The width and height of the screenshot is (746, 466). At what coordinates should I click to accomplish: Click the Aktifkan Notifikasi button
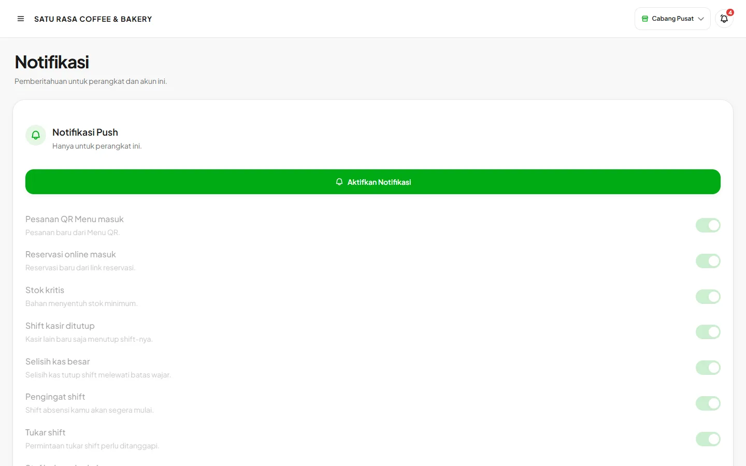(373, 182)
